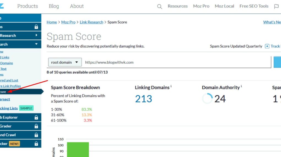Click the green 83.3% percentage
Image resolution: width=281 pixels, height=157 pixels.
(x=87, y=109)
